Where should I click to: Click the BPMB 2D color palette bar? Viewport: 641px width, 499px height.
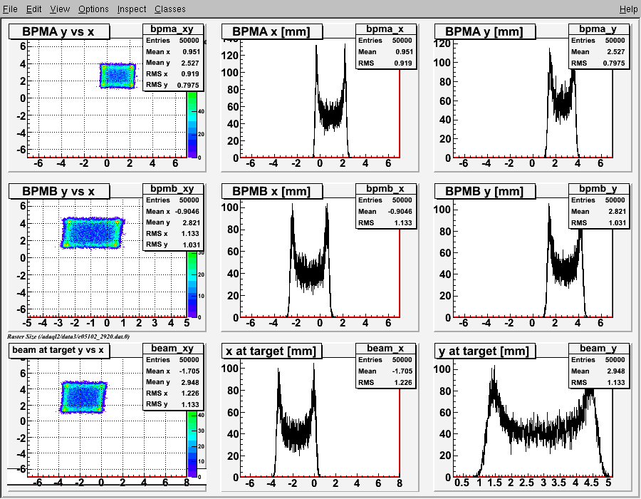click(x=192, y=284)
